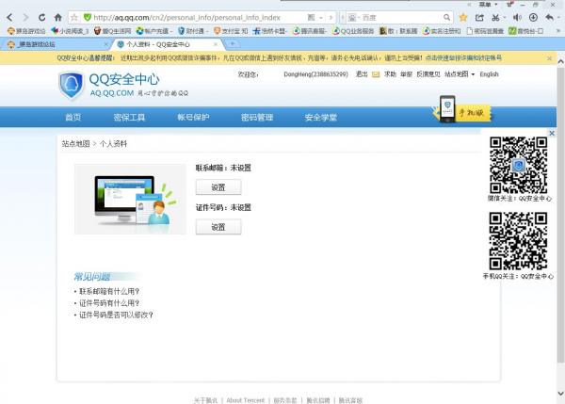Expand the 站点地图 dropdown in header
The width and height of the screenshot is (565, 404).
460,74
